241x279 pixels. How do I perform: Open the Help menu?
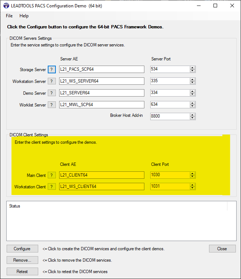point(24,16)
